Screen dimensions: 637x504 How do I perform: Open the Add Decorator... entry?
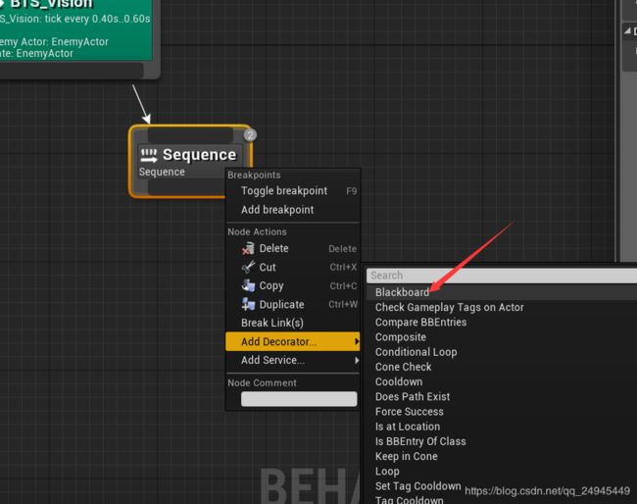coord(293,341)
